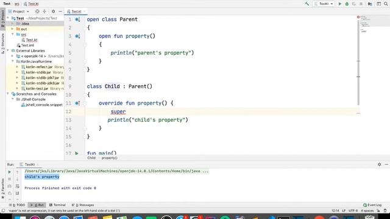Expand the out folder
390x219 pixels.
coord(12,29)
